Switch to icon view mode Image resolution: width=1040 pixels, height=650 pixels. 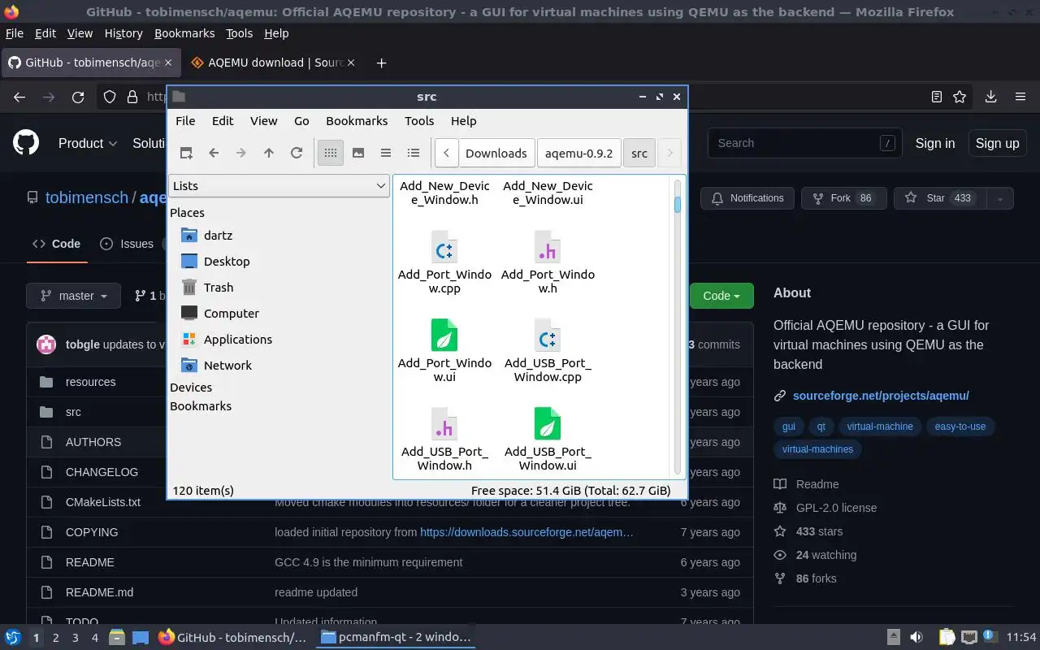[331, 153]
